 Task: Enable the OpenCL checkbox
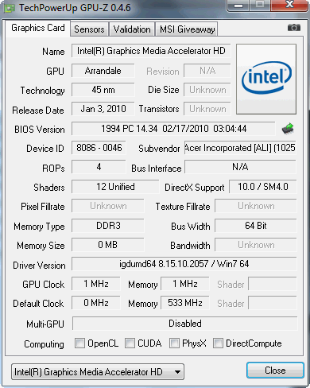pos(79,343)
